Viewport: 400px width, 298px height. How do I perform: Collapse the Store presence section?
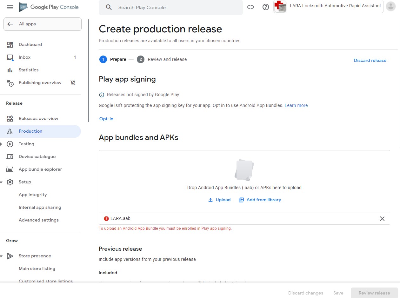click(2, 256)
